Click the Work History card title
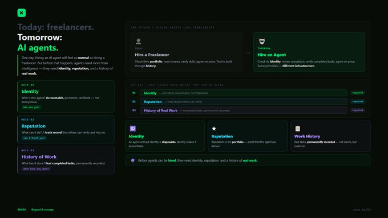 307,136
